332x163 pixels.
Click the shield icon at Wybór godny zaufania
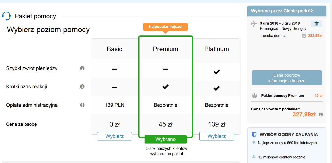click(x=254, y=134)
